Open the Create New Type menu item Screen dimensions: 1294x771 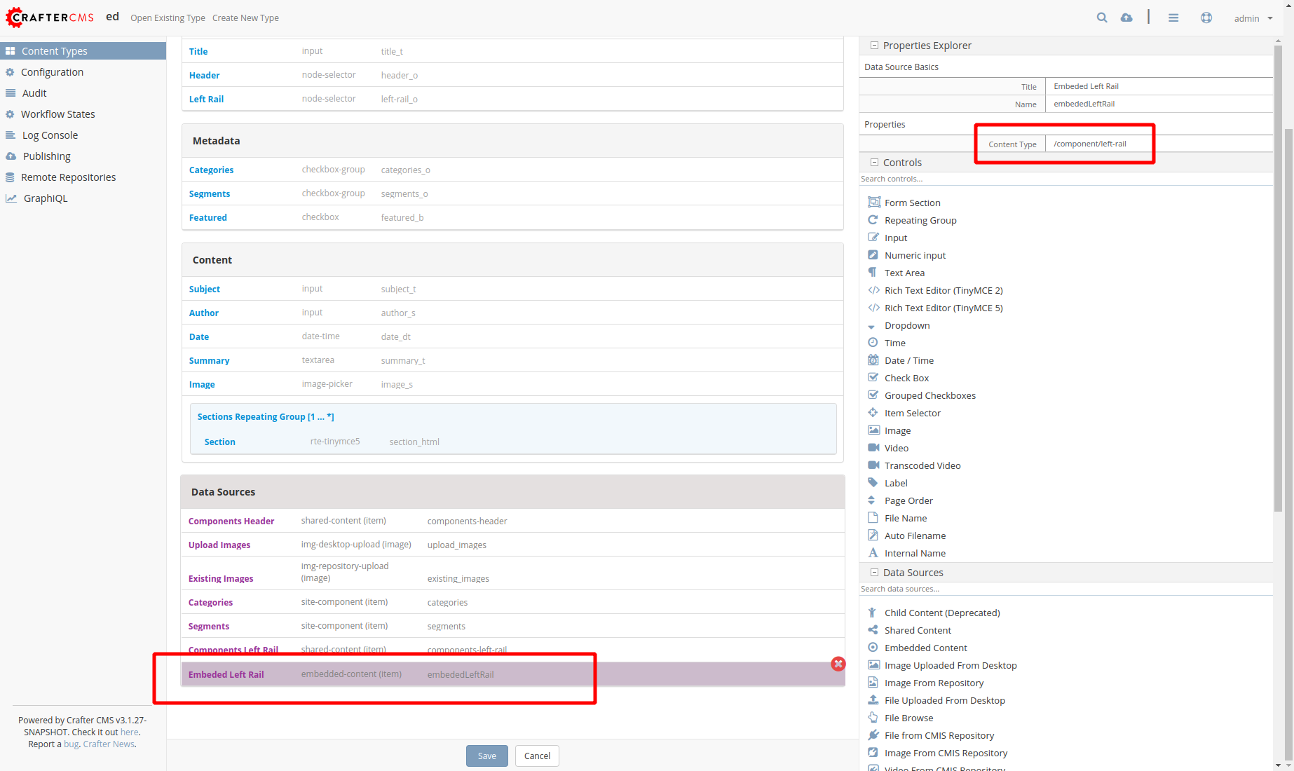245,18
